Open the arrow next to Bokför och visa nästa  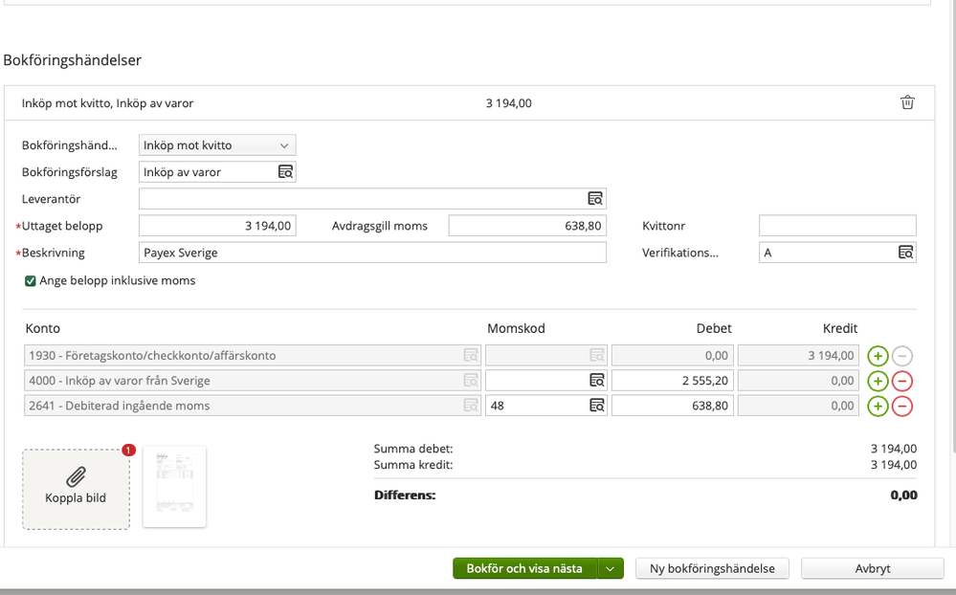tap(611, 568)
